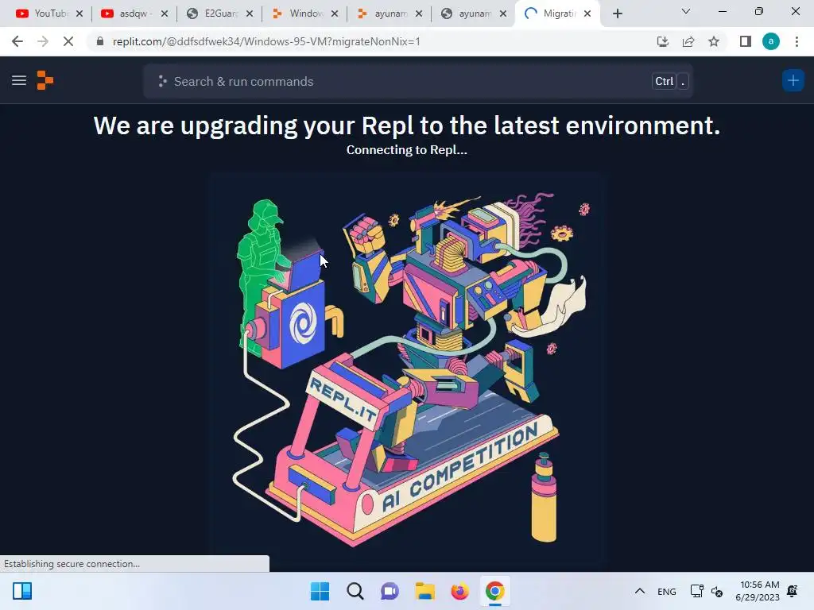This screenshot has width=814, height=610.
Task: Click the Chrome taskbar icon
Action: [x=494, y=591]
